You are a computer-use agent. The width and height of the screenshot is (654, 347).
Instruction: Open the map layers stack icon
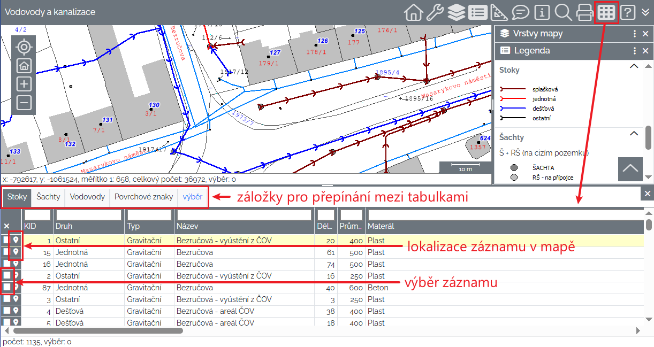click(x=456, y=12)
